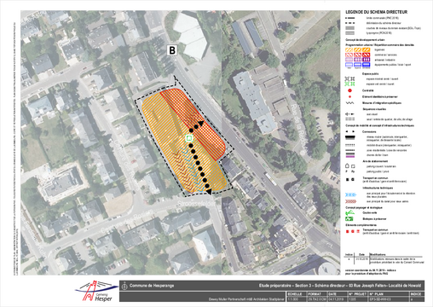This screenshot has height=307, width=433.
Task: Click the dark red commerce/services swatch
Action: tap(366, 55)
